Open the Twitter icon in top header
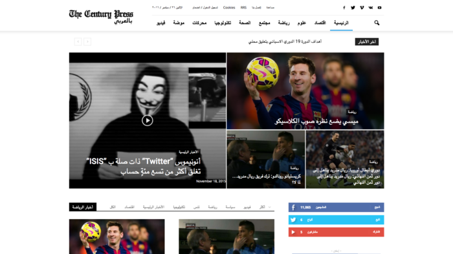 (353, 8)
